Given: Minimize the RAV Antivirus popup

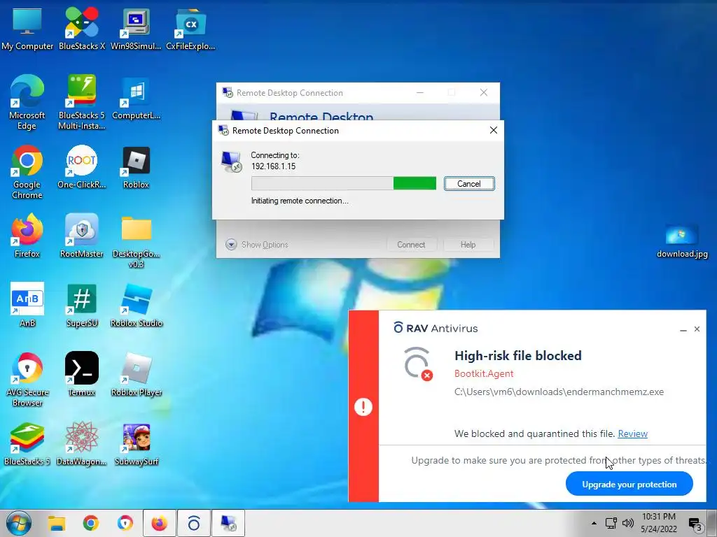Looking at the screenshot, I should tap(683, 329).
